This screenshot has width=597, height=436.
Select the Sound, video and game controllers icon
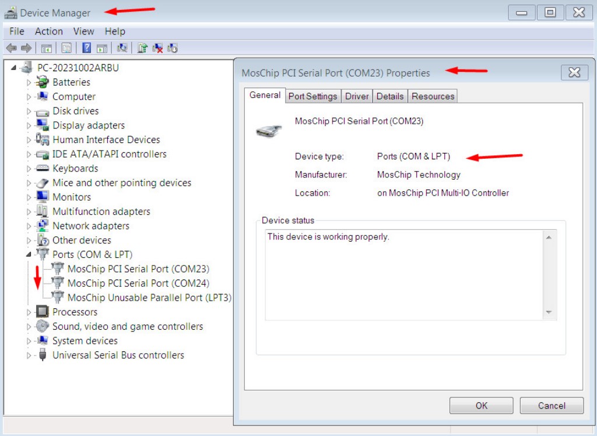[42, 326]
